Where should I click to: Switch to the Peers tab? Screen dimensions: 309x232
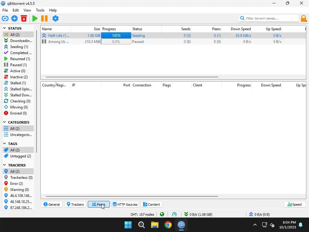tap(99, 205)
